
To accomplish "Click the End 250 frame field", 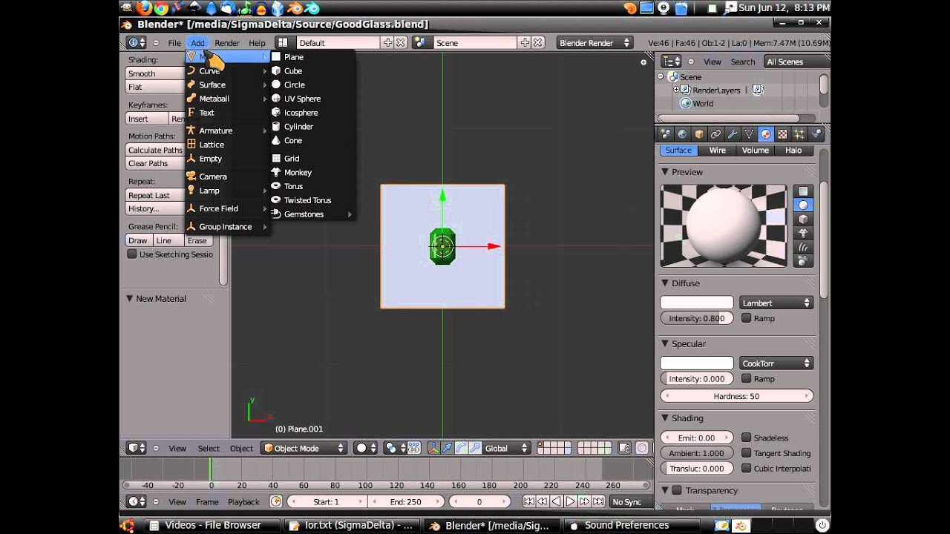I will [x=405, y=501].
